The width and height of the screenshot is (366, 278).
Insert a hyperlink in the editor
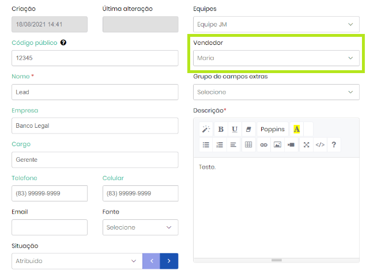[263, 145]
